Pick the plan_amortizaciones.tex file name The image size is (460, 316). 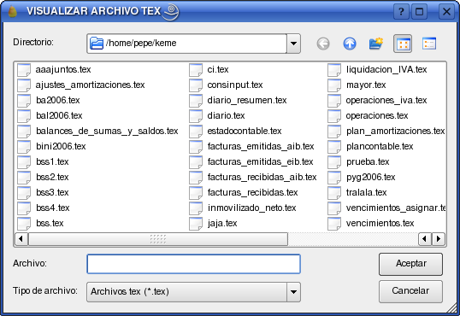(x=396, y=131)
